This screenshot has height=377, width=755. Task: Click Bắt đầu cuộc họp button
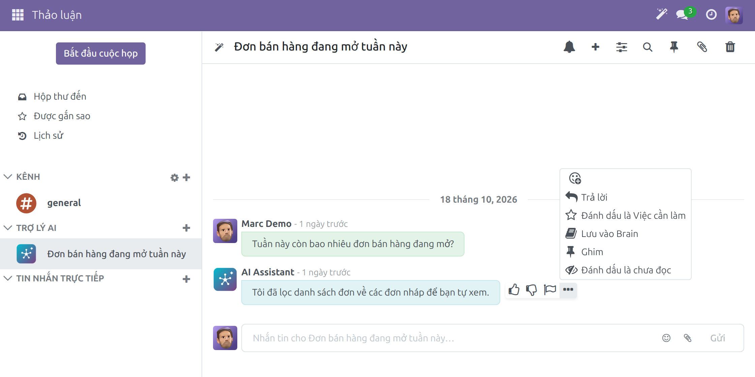pos(101,54)
